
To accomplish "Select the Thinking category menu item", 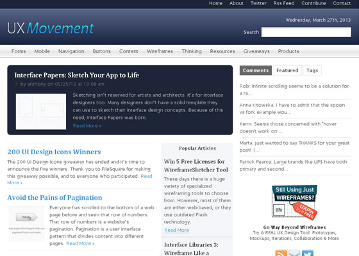I will tap(192, 51).
